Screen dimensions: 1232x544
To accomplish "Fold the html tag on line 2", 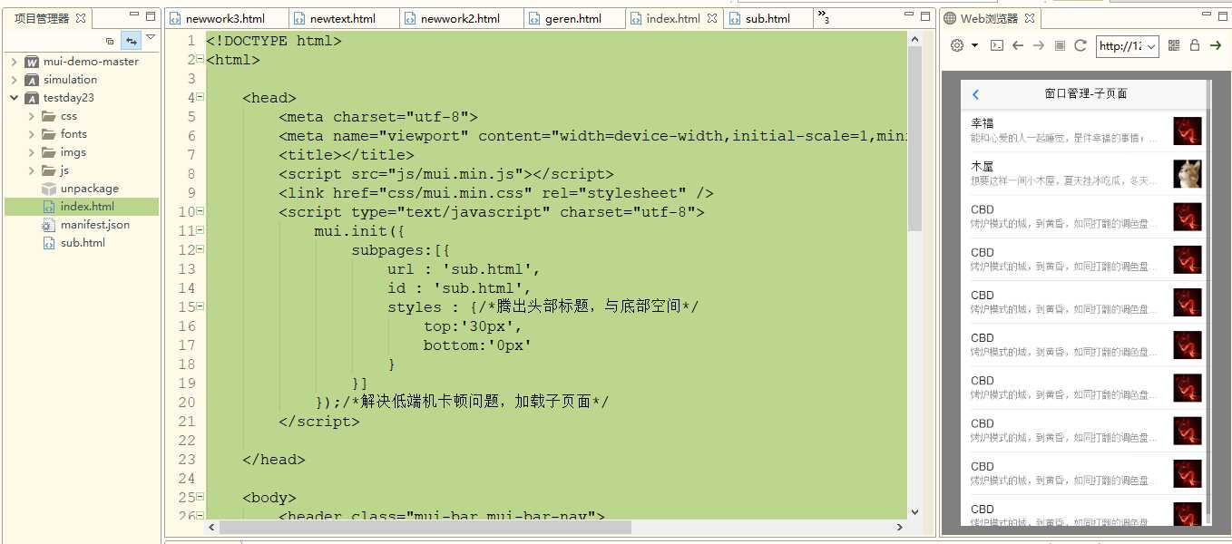I will tap(200, 59).
